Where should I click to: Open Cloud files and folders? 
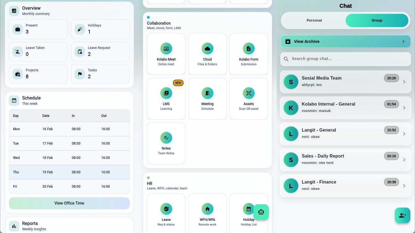coord(207,54)
